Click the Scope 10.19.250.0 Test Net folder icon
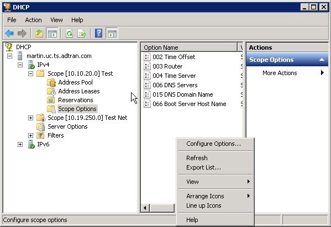 [41, 118]
